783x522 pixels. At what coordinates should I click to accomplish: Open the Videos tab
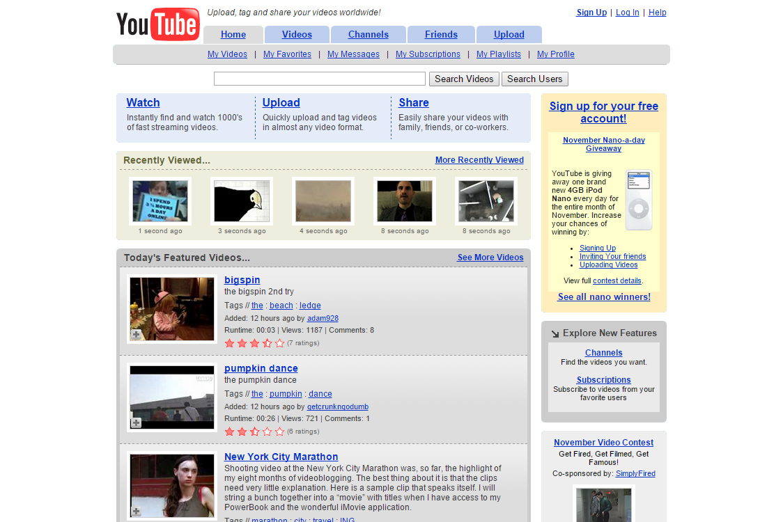point(297,35)
